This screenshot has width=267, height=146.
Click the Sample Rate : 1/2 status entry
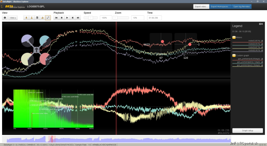coord(83,145)
